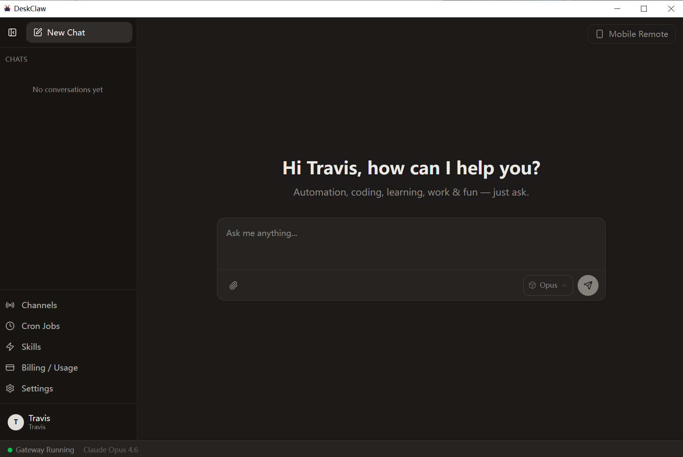Click the Gateway Running status indicator
Viewport: 683px width, 457px height.
(x=41, y=450)
